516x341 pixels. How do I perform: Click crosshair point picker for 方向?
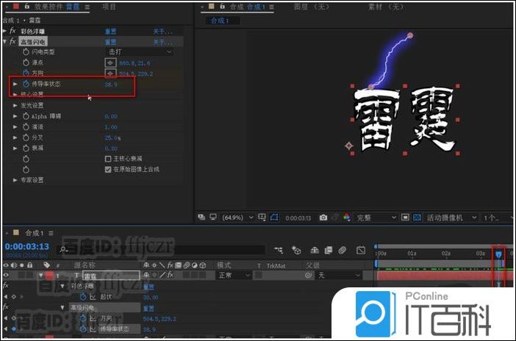[110, 73]
